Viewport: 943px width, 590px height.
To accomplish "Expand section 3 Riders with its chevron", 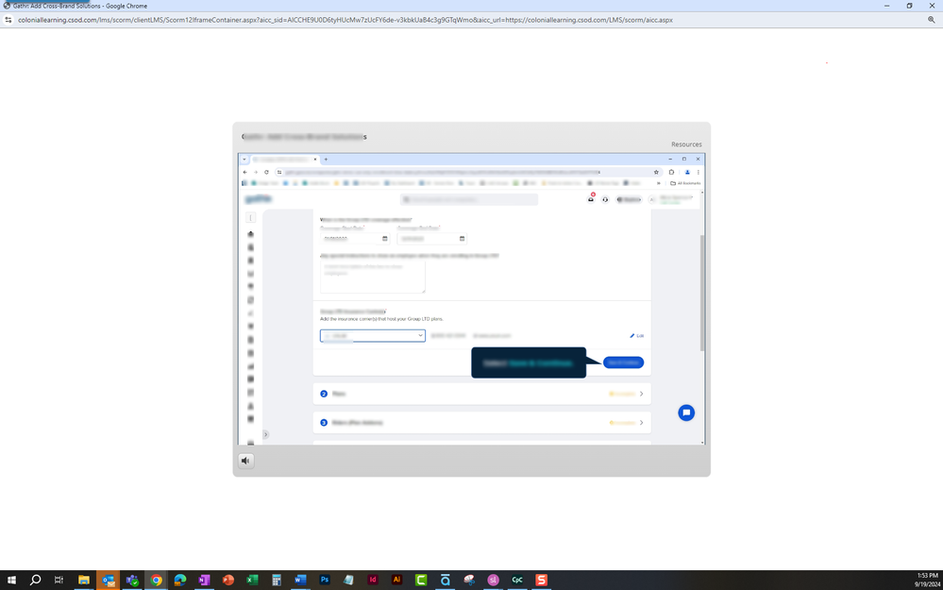I will click(641, 423).
